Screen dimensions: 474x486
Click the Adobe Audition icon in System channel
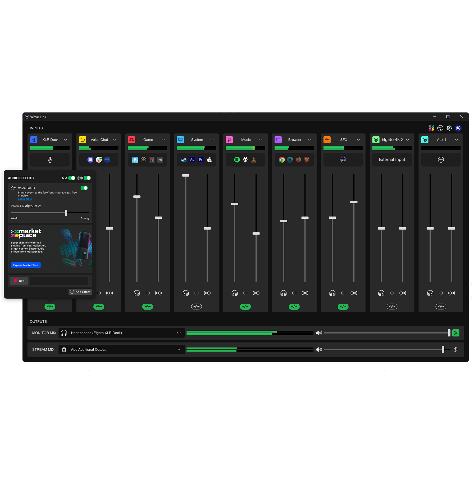point(192,160)
